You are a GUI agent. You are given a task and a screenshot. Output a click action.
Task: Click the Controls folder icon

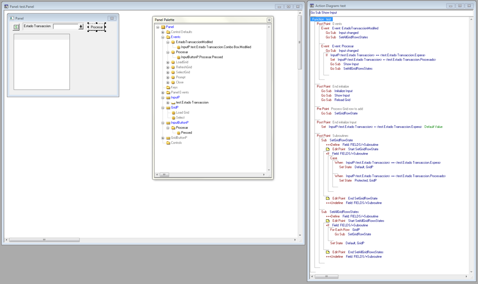coord(168,143)
